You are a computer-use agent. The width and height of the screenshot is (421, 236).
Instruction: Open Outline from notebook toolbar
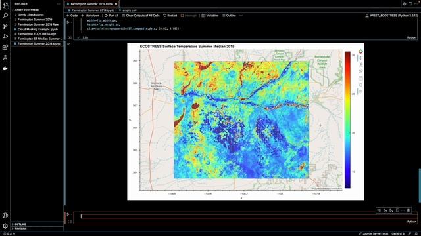pyautogui.click(x=229, y=16)
